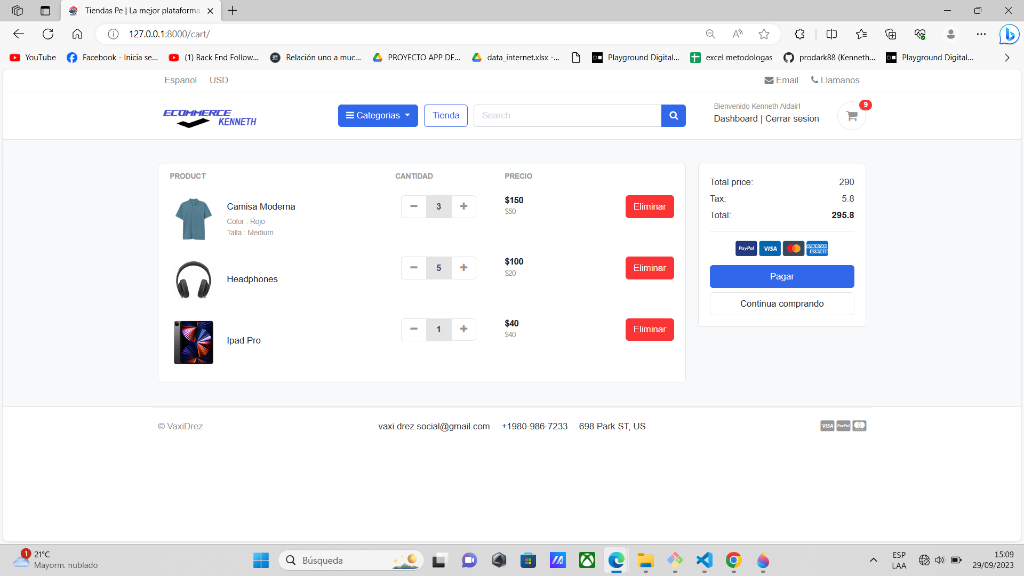Screen dimensions: 1024x576
Task: Open Visual Studio Code from the taskbar
Action: [704, 561]
